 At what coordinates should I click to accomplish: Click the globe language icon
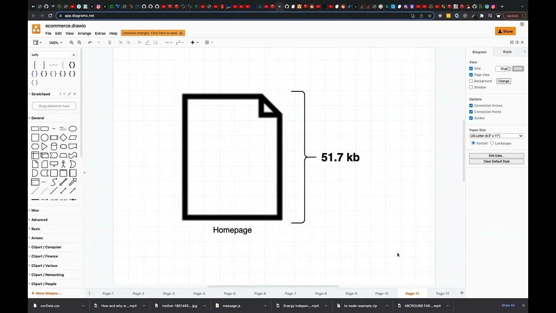click(x=522, y=24)
